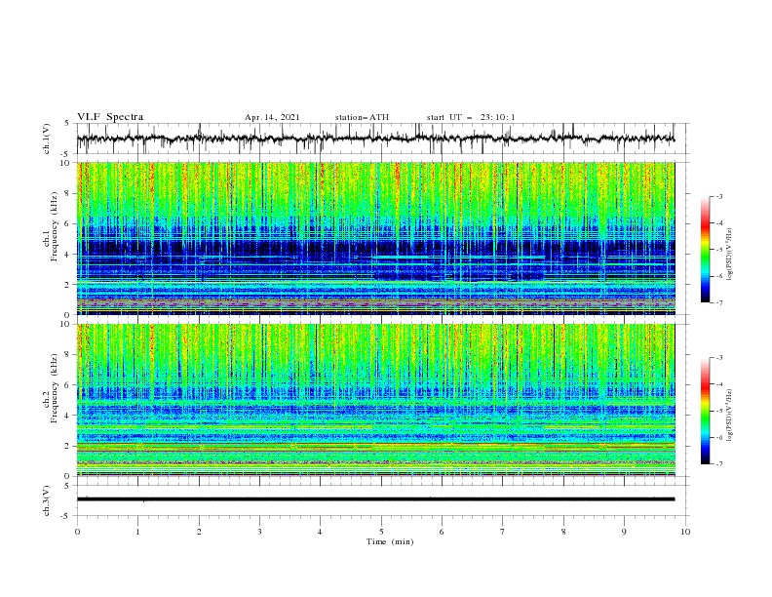Click the "ch.3(V)" axis label

click(x=47, y=500)
